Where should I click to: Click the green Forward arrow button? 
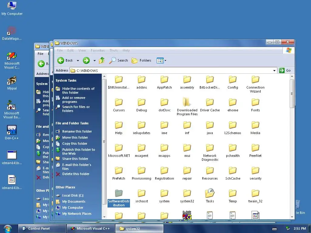point(86,60)
